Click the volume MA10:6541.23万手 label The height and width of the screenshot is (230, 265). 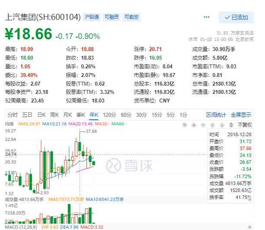coord(105,200)
